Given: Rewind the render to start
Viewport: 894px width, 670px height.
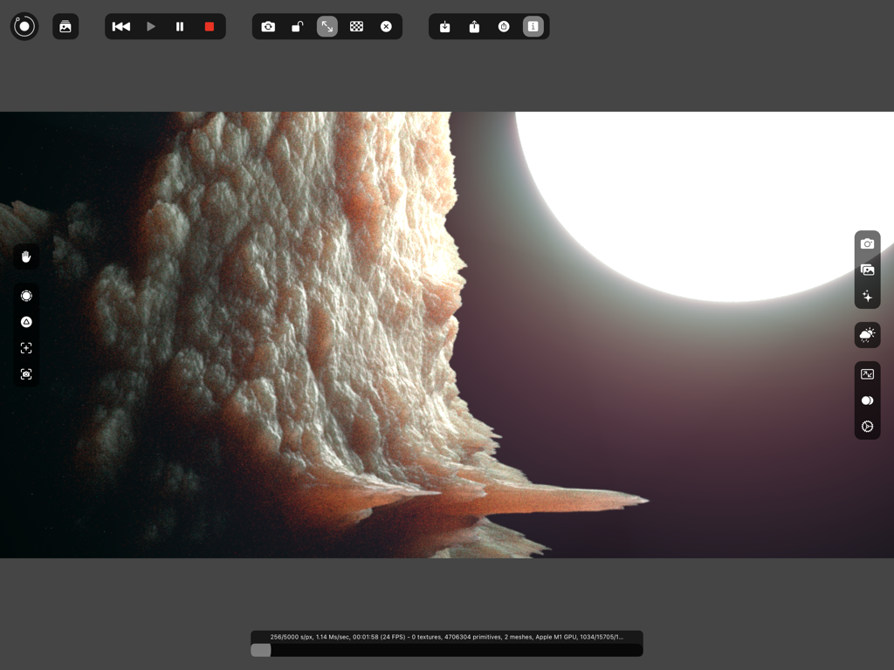Looking at the screenshot, I should point(121,26).
